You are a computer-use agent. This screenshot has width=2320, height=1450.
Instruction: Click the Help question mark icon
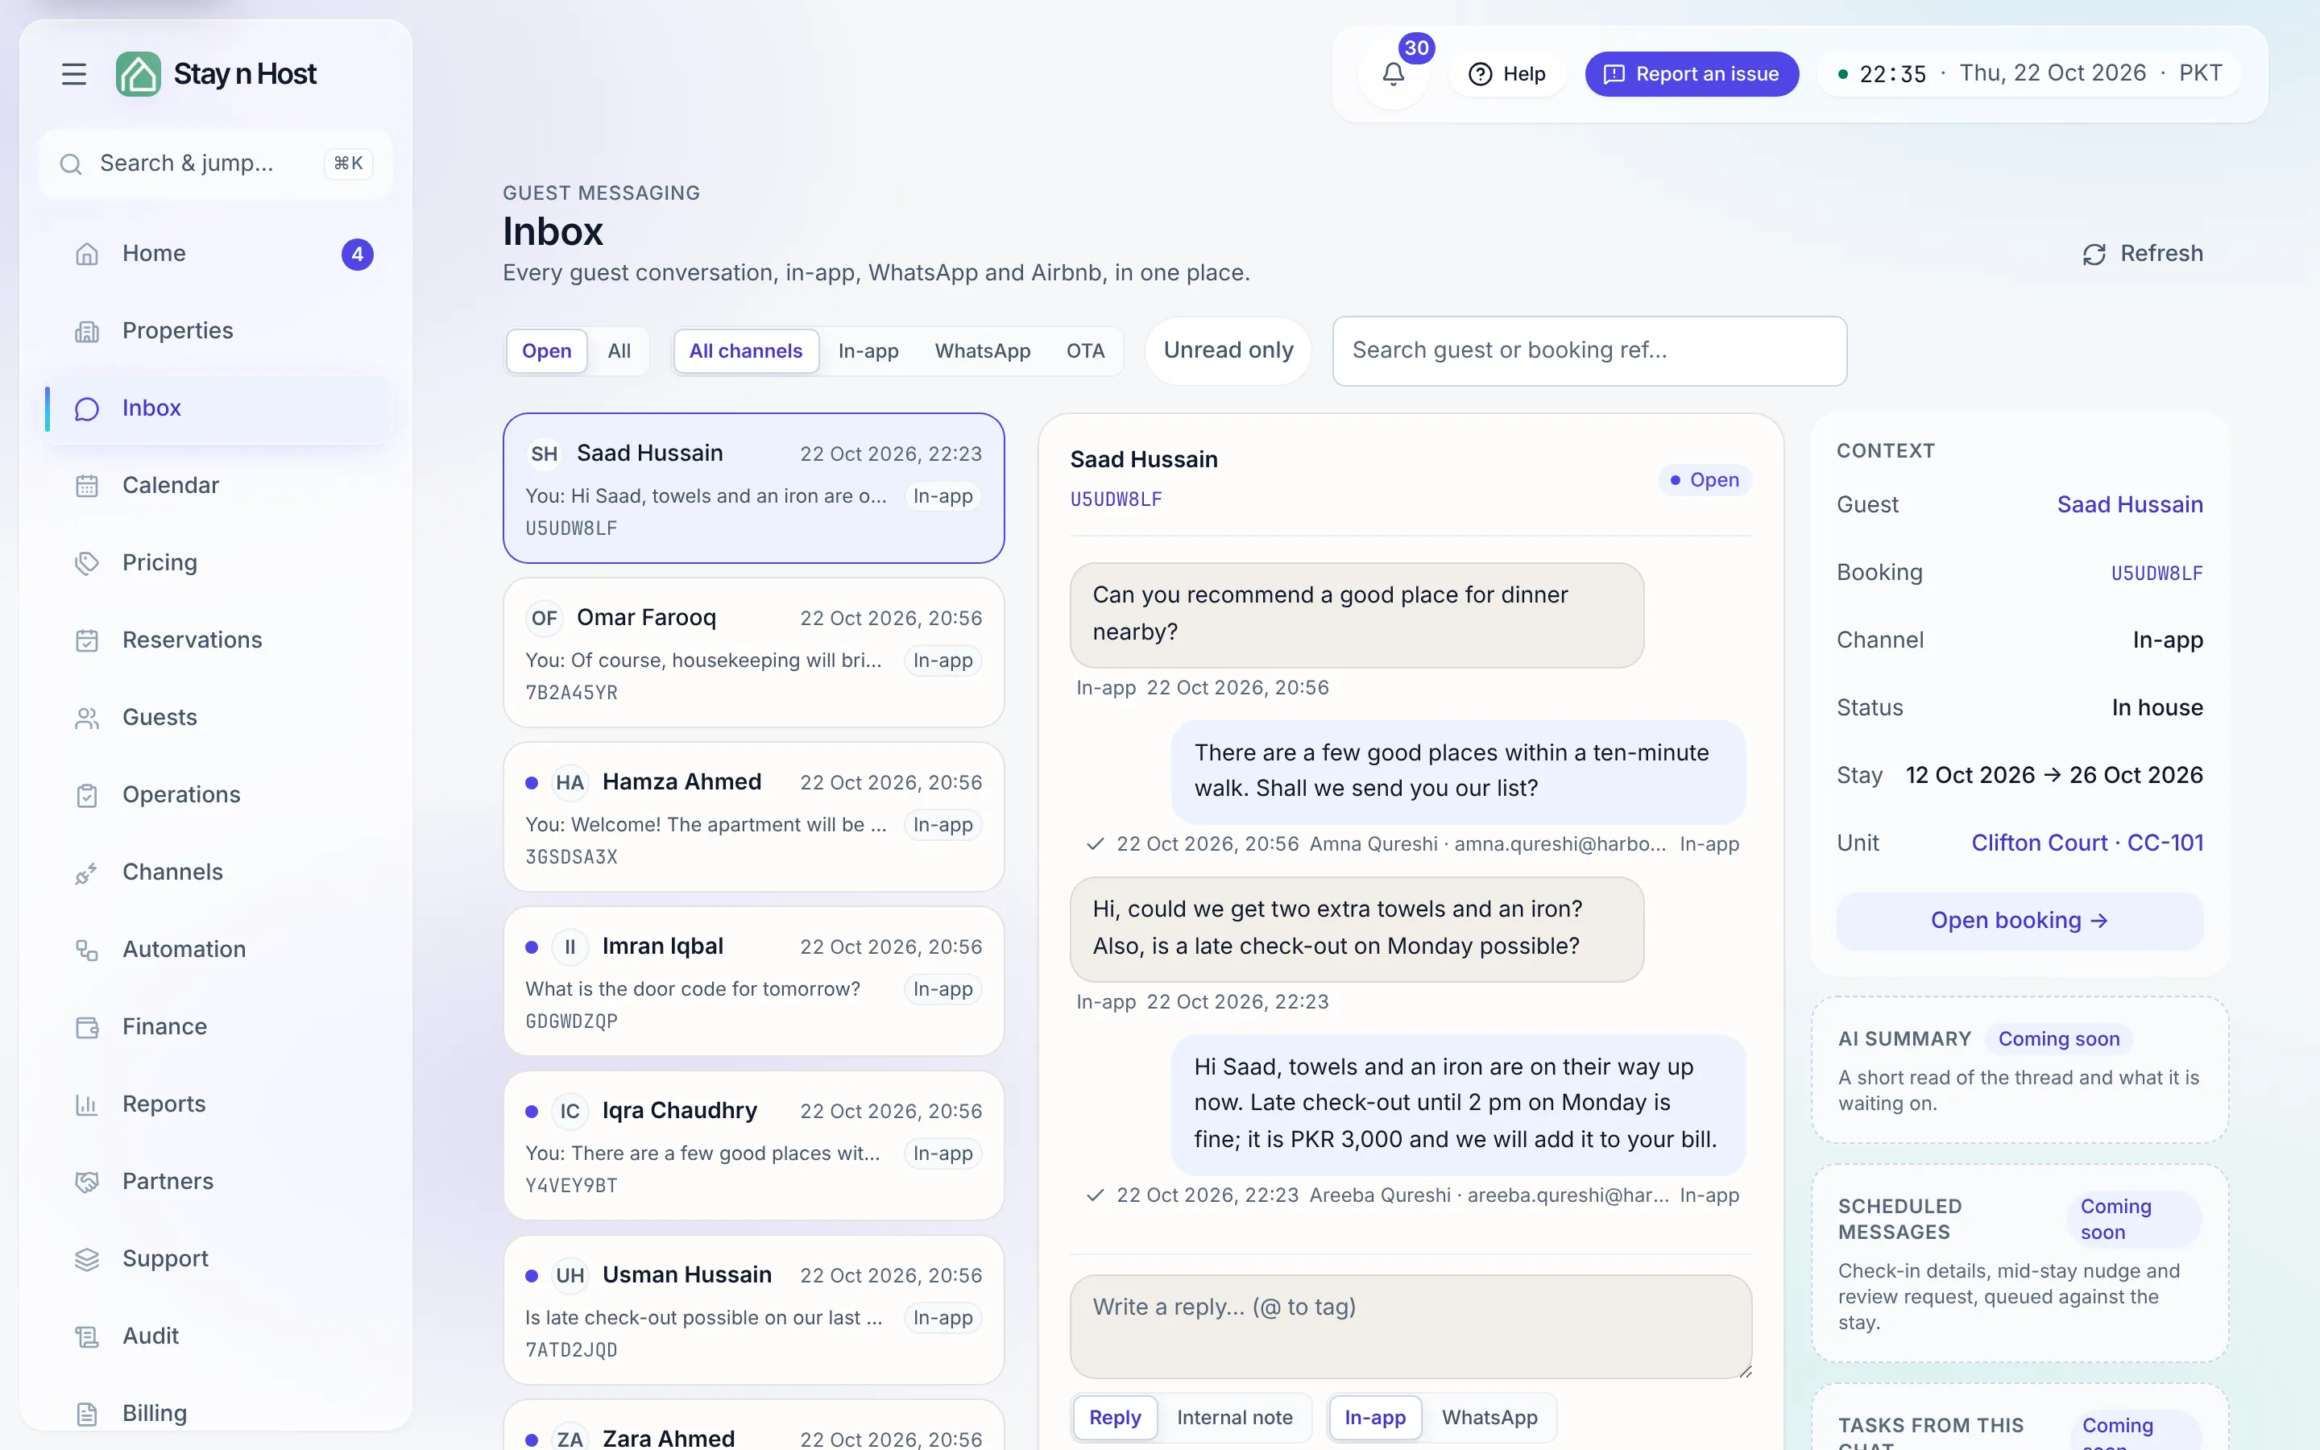point(1480,74)
